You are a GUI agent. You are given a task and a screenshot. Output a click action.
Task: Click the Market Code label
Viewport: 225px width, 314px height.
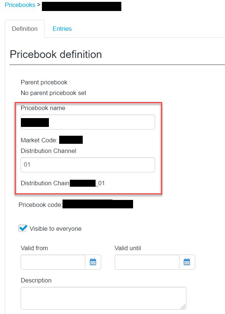(x=39, y=140)
